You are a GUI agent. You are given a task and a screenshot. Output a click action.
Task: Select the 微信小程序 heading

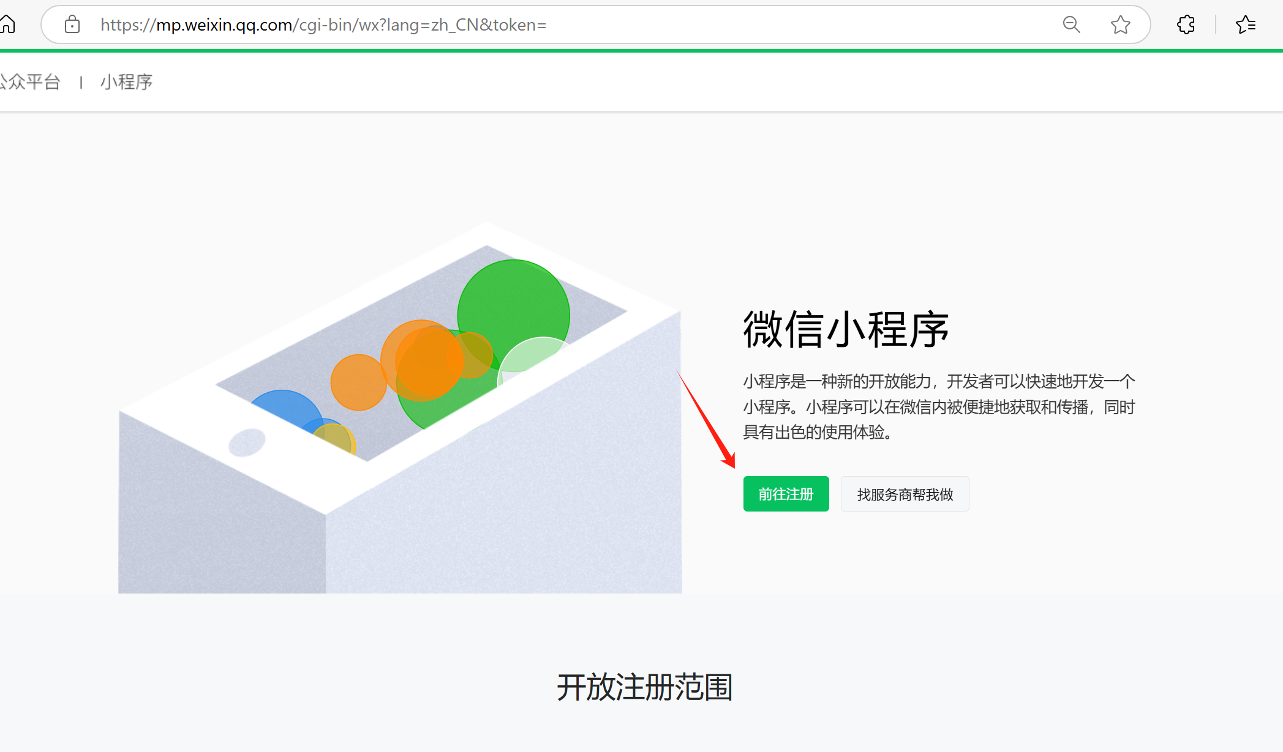coord(846,329)
